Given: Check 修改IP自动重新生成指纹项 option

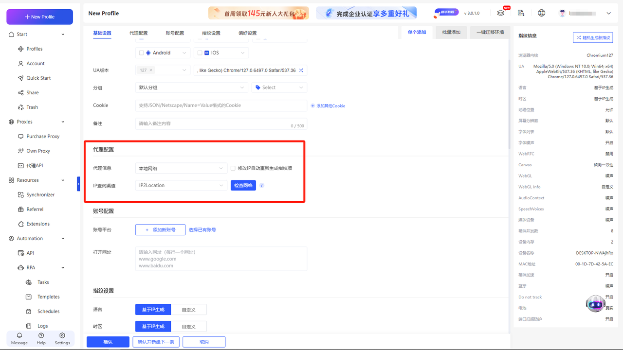Looking at the screenshot, I should click(x=233, y=169).
